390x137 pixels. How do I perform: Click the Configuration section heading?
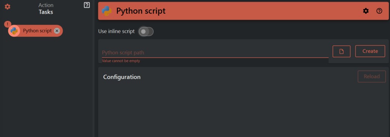click(x=122, y=77)
